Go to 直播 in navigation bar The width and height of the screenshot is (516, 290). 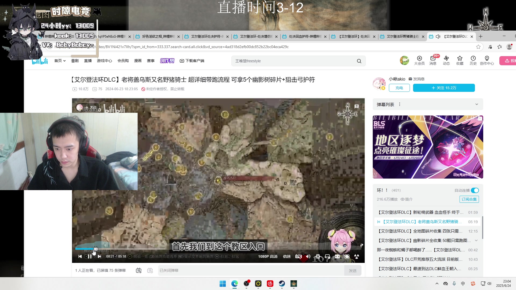pos(88,61)
